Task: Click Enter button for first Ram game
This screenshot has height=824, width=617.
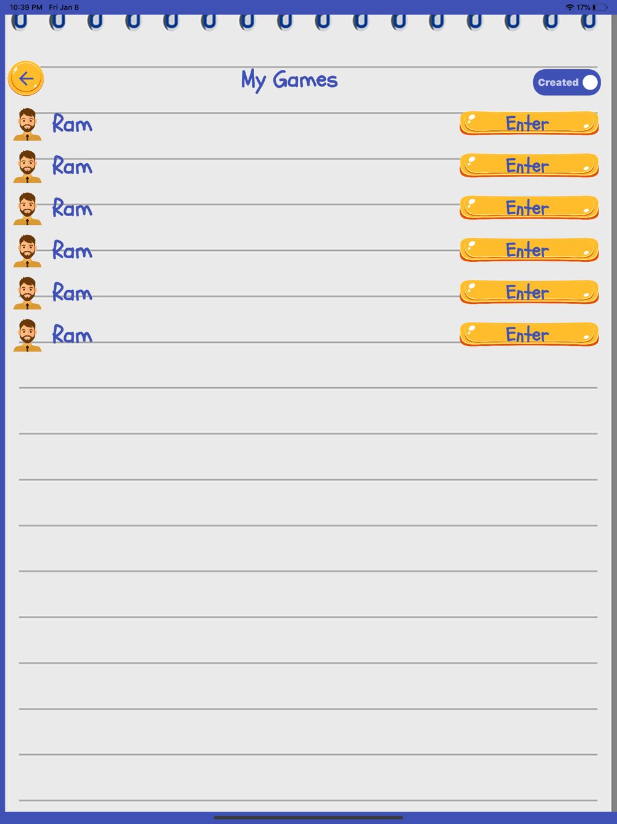Action: [529, 124]
